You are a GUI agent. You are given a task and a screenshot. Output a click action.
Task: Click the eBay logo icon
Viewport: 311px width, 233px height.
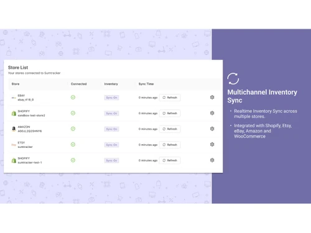(14, 98)
